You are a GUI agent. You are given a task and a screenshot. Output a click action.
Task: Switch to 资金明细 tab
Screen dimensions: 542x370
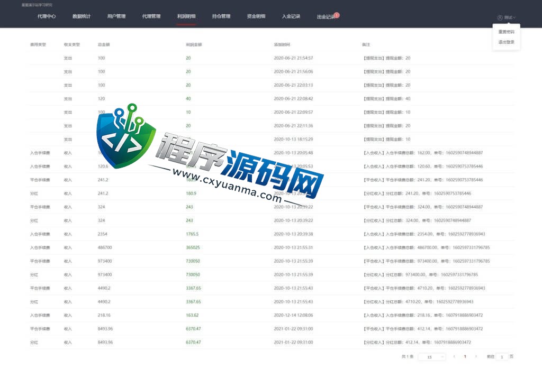coord(256,16)
